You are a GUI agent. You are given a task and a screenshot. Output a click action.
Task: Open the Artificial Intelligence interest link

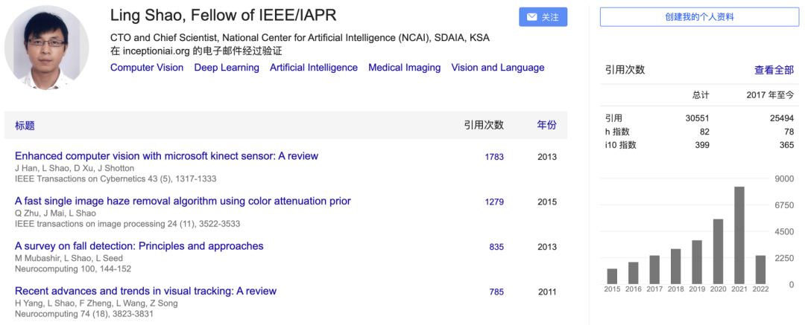[314, 68]
